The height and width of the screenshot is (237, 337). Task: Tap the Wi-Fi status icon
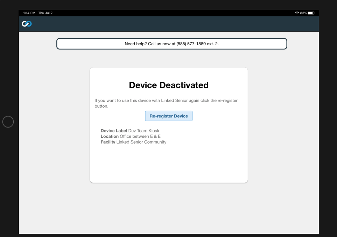[x=297, y=13]
